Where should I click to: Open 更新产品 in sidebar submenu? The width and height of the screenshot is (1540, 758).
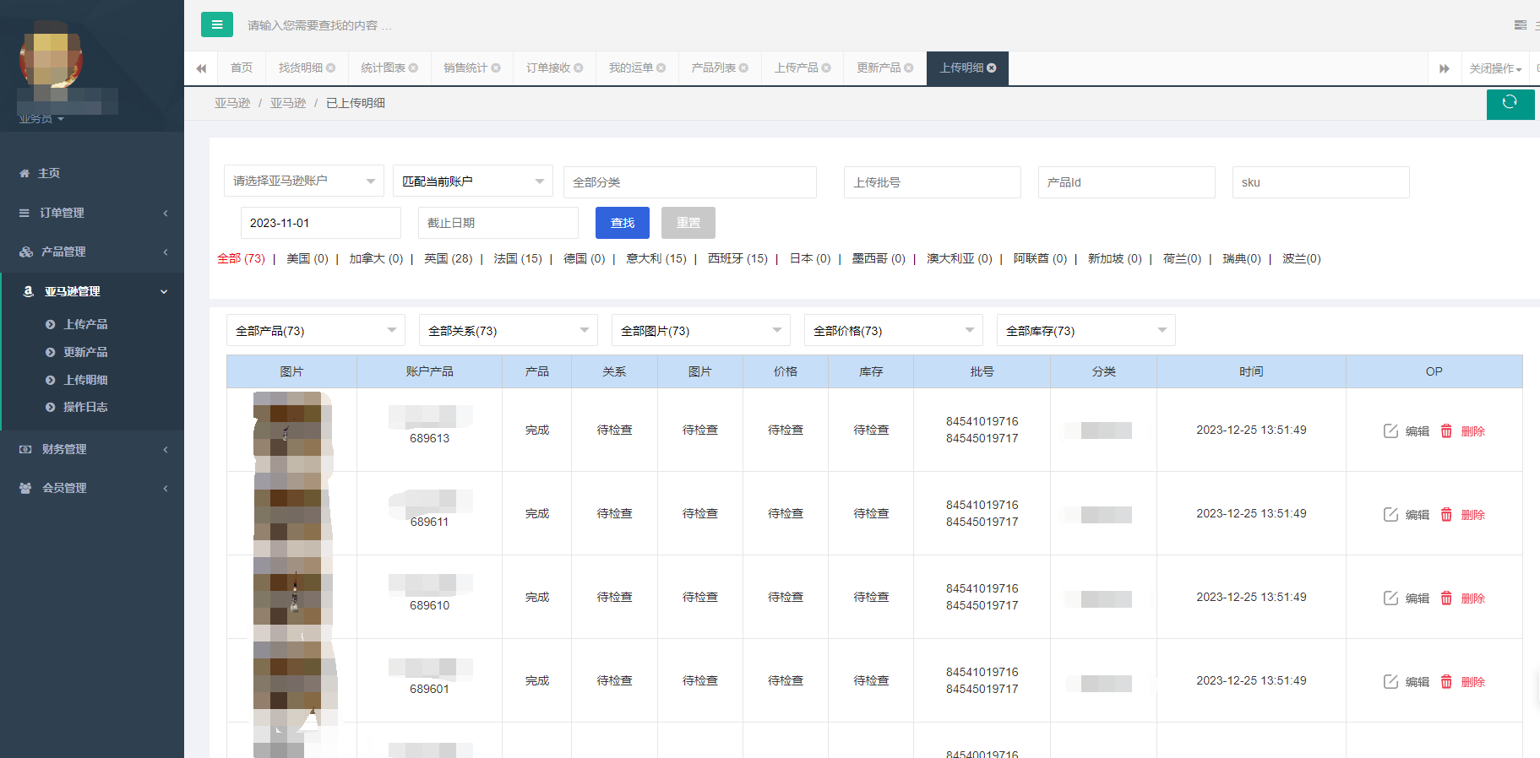[x=85, y=352]
